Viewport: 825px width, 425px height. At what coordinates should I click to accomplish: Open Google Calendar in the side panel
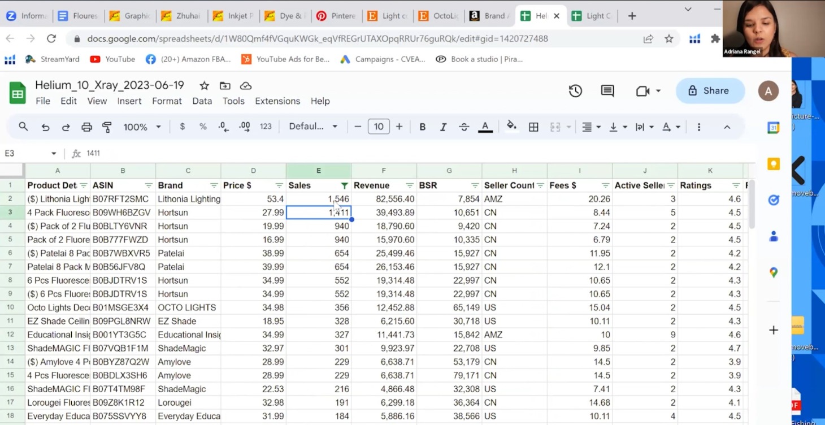pyautogui.click(x=774, y=128)
